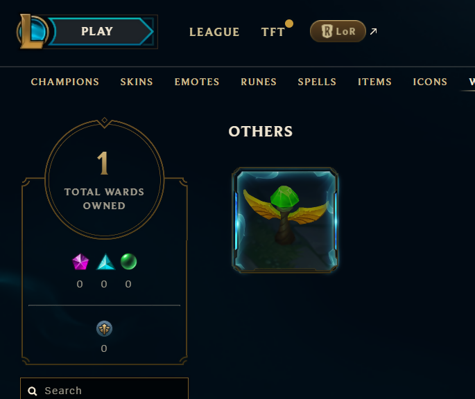Click the TFT orange notification dot
The width and height of the screenshot is (475, 399).
point(289,24)
